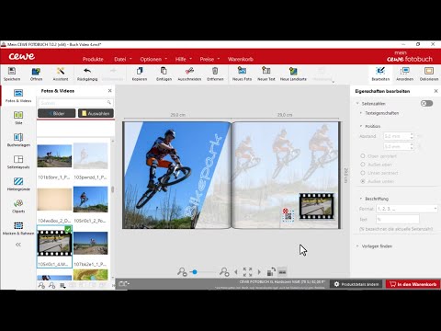Collapse the Beschriftung section
The image size is (441, 331).
[361, 199]
